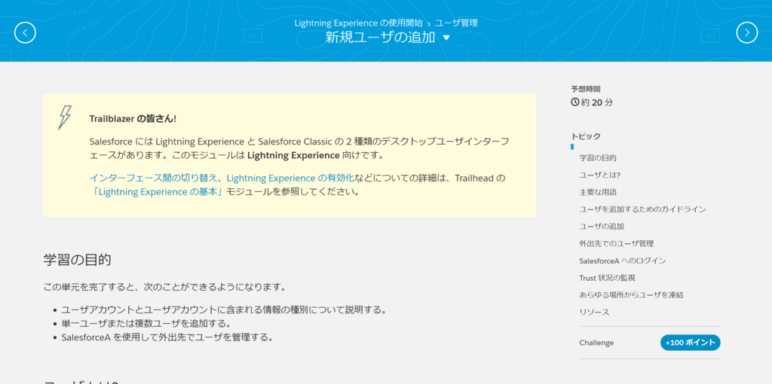
Task: Click the 新規ユーザの追加 page title
Action: [380, 38]
